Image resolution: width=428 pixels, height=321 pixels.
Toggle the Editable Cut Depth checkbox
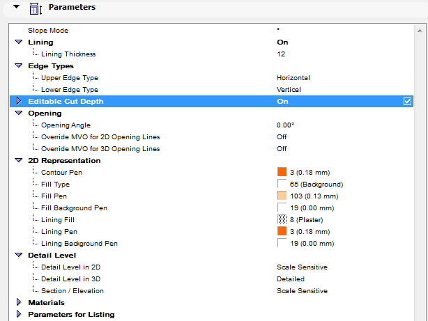click(408, 102)
